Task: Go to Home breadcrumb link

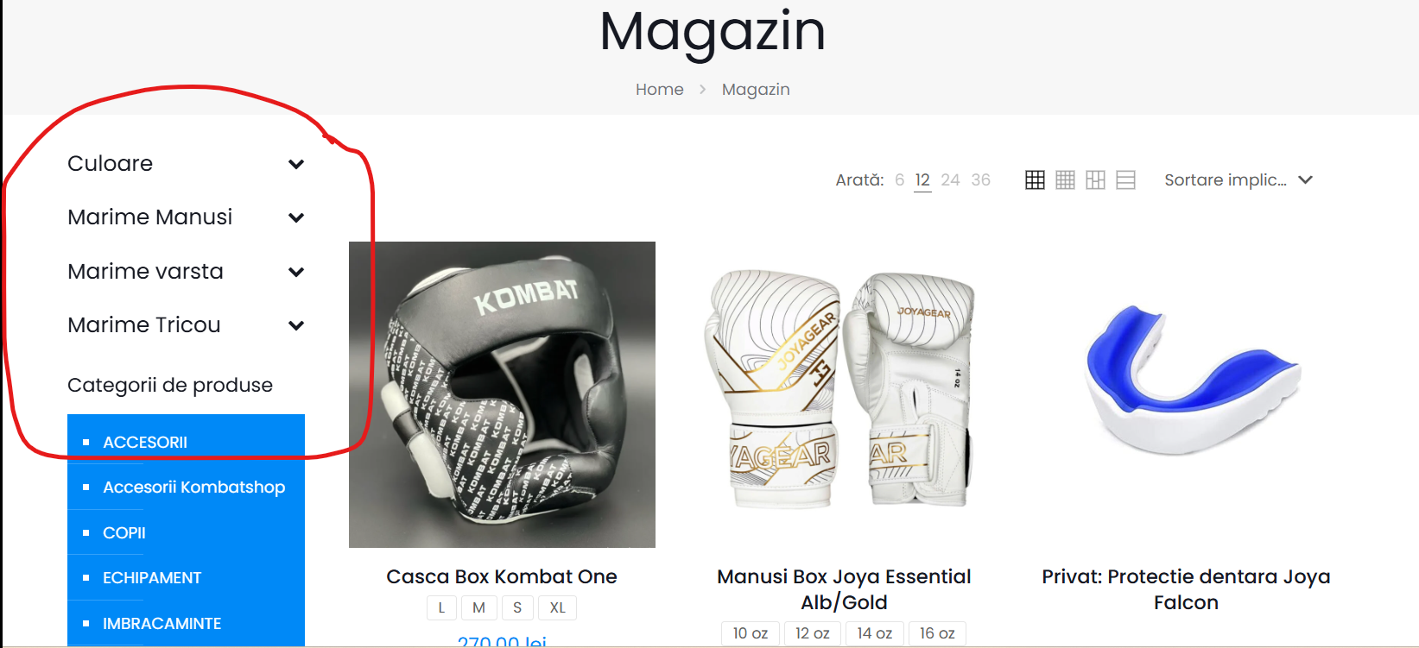Action: 659,90
